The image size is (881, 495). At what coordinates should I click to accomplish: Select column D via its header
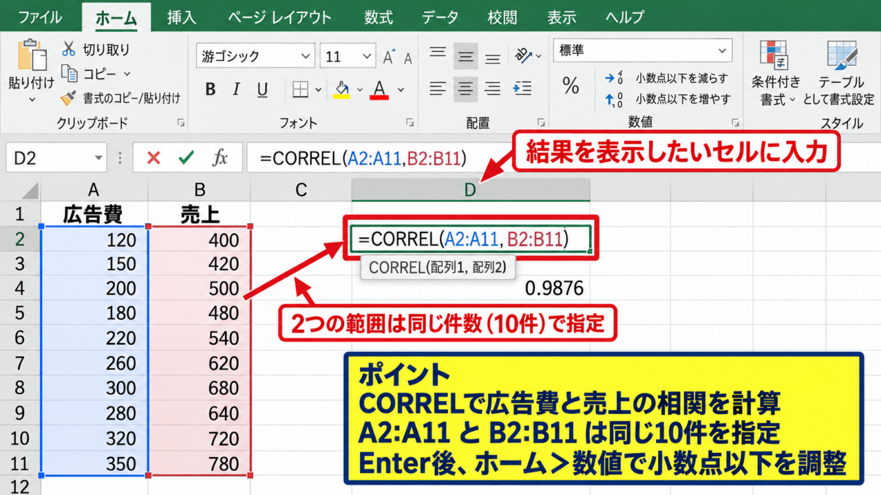470,190
